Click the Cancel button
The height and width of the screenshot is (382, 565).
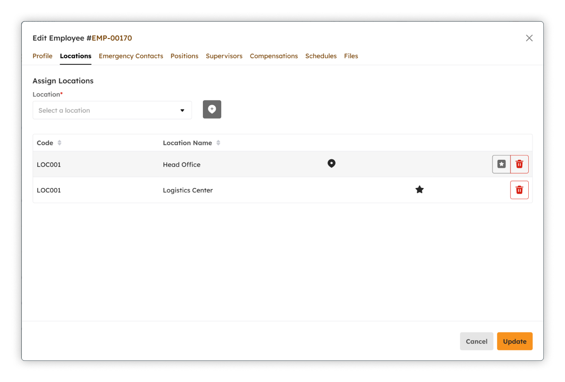tap(476, 342)
